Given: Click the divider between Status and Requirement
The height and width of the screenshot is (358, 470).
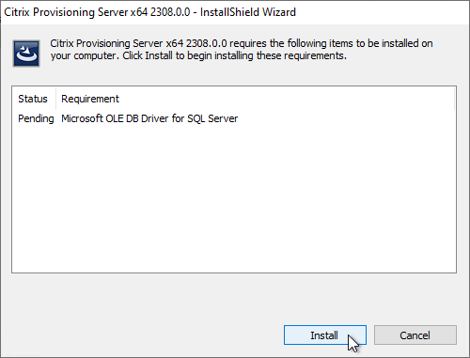Looking at the screenshot, I should point(55,99).
